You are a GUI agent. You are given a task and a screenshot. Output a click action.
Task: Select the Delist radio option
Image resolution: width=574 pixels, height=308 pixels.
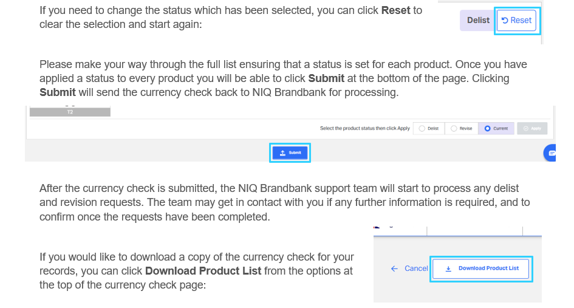(429, 129)
